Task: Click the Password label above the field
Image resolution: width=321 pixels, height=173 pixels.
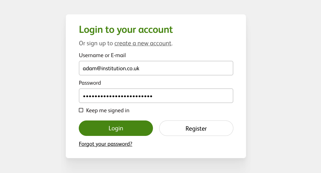Action: 90,83
